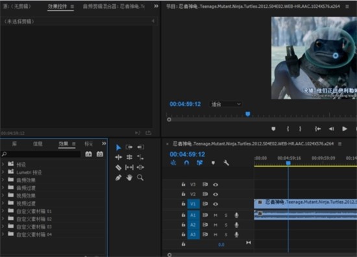The image size is (357, 257).
Task: Toggle sync lock on V2 track
Action: 205,194
